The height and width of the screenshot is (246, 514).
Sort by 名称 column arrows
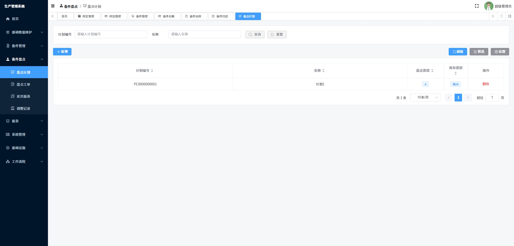(x=323, y=71)
